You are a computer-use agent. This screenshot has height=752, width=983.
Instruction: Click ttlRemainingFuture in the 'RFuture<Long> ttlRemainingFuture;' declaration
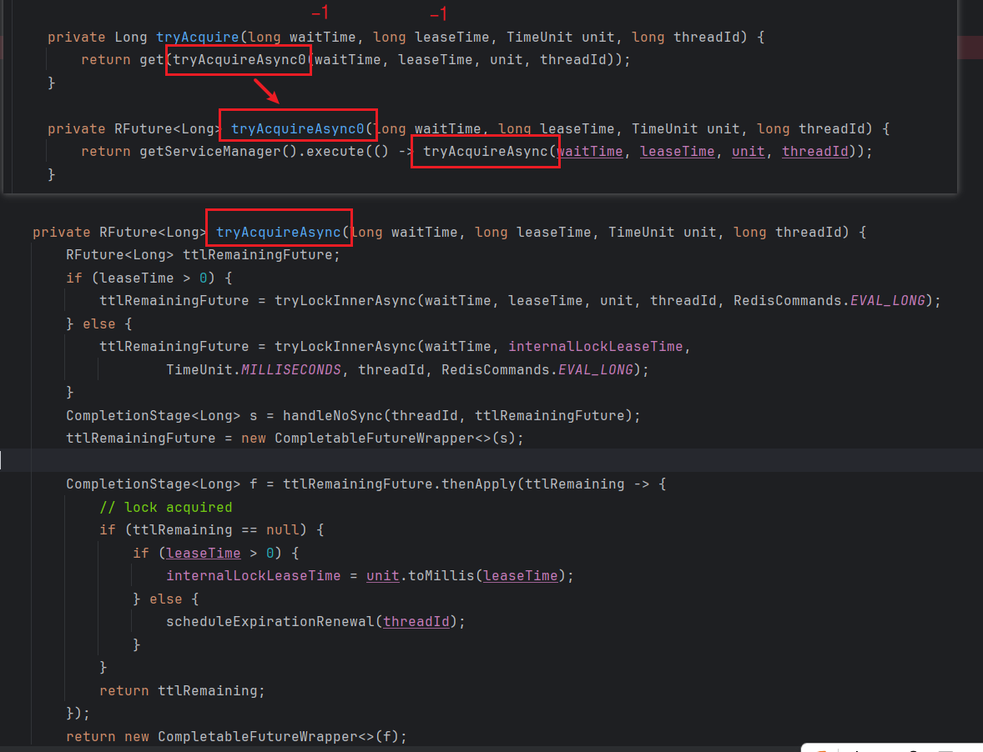pyautogui.click(x=258, y=255)
